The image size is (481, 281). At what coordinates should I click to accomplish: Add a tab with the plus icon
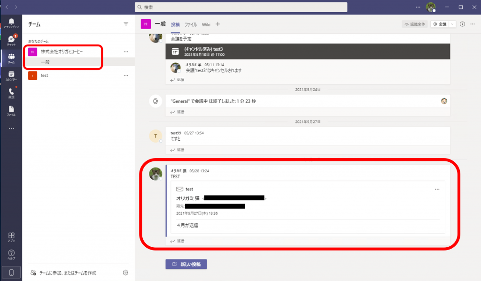[x=217, y=24]
